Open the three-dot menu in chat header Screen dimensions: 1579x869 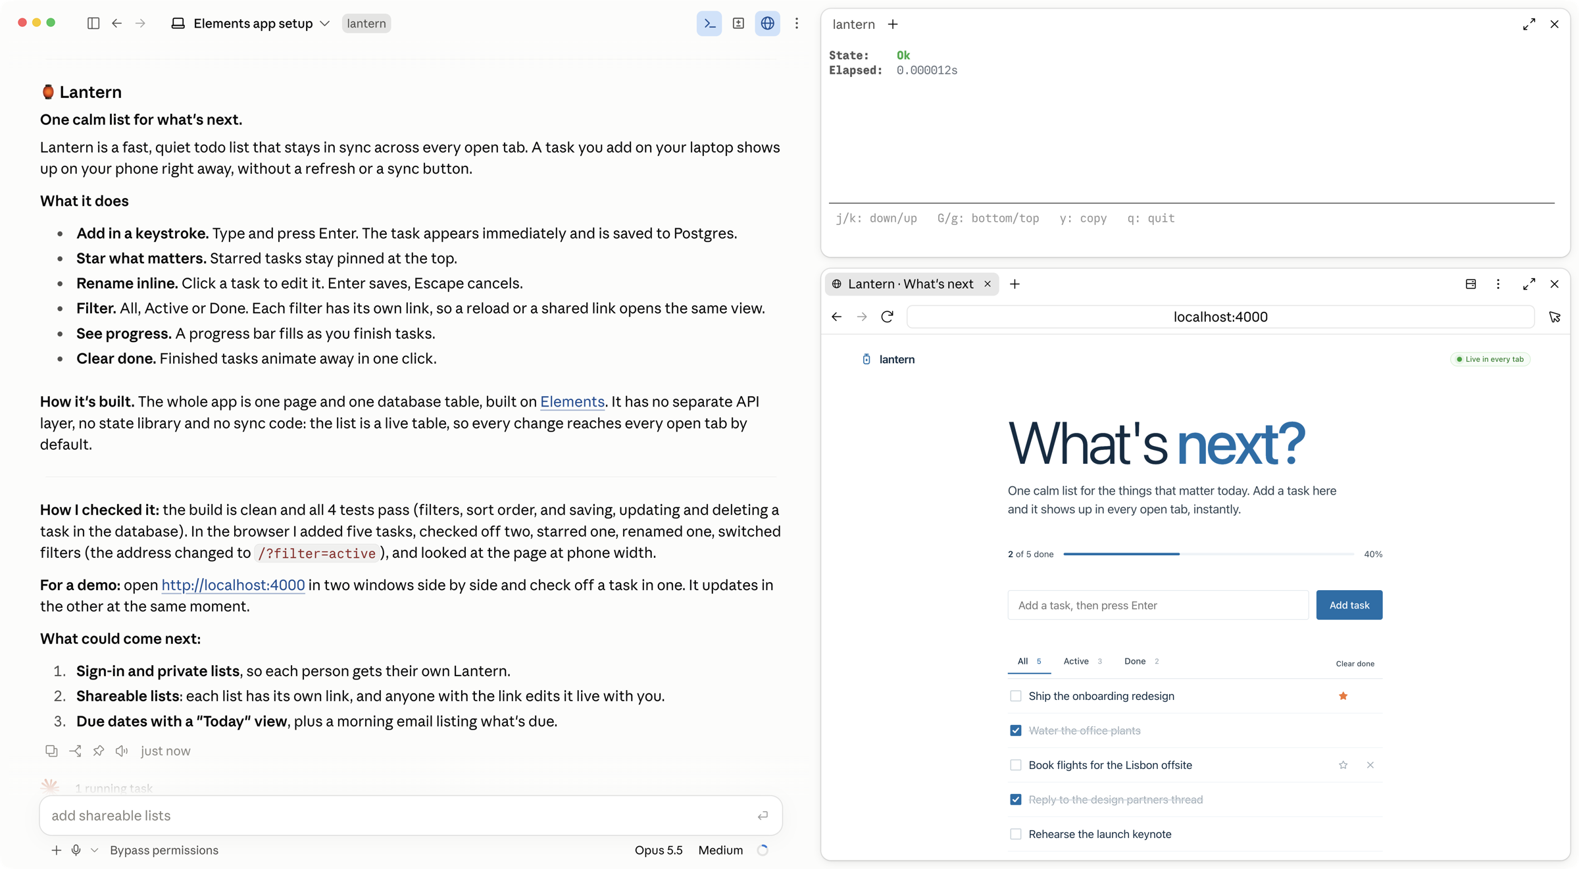pos(797,24)
